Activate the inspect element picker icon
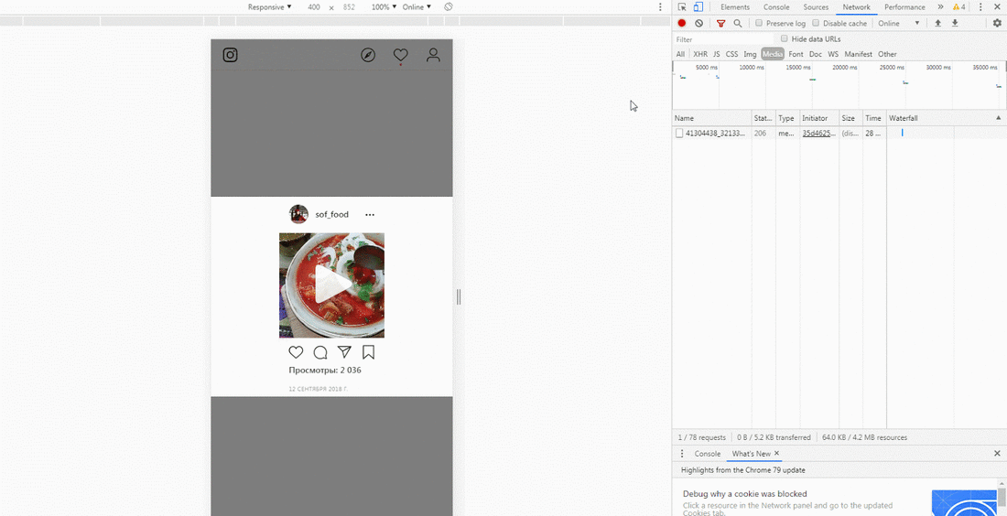The height and width of the screenshot is (516, 1007). (682, 7)
